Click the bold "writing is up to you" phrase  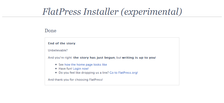(138, 58)
